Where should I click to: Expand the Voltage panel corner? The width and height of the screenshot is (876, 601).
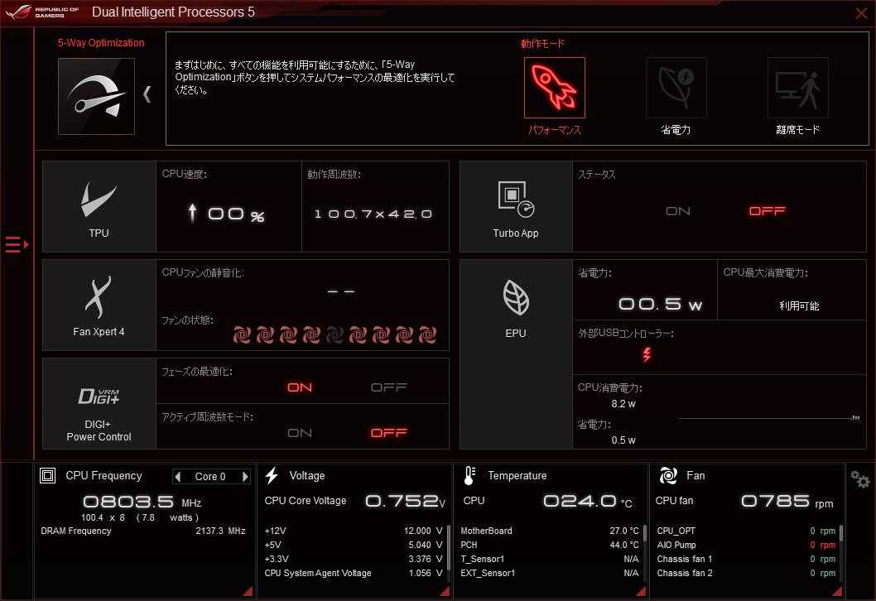[445, 592]
